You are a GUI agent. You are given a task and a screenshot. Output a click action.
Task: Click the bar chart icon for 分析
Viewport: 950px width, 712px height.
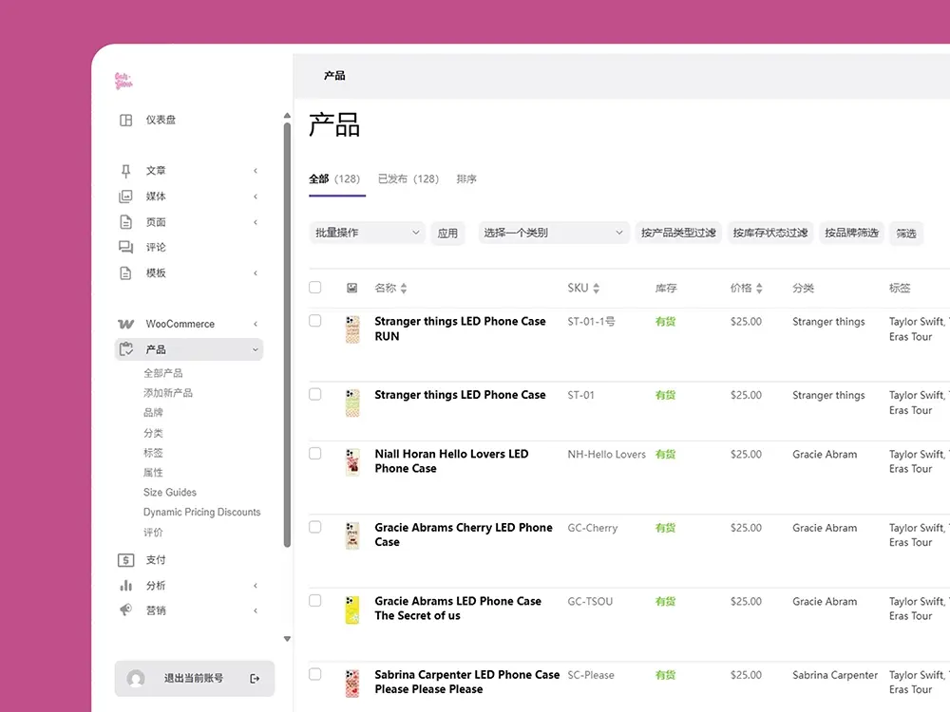pos(125,586)
